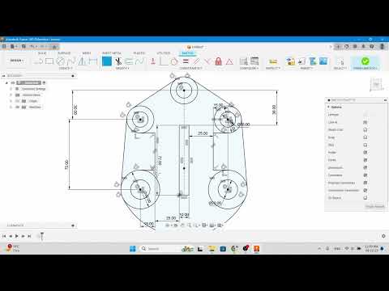Click the Undo arrow
The image size is (389, 291).
[x=32, y=47]
